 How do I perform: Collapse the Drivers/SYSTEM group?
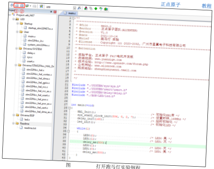[x=16, y=48]
